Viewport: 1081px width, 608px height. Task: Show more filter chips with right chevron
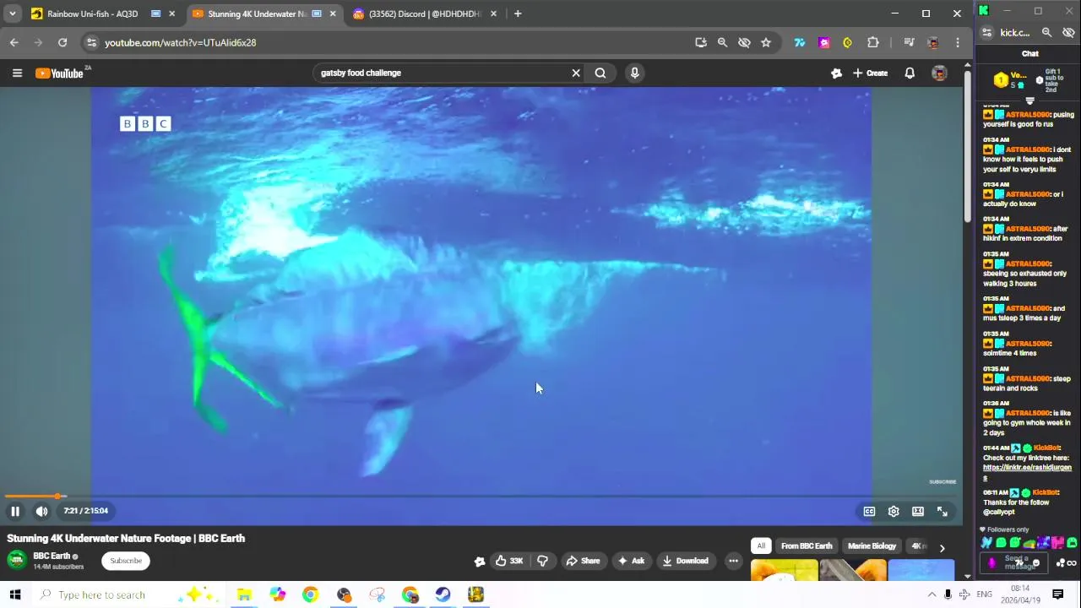click(942, 547)
